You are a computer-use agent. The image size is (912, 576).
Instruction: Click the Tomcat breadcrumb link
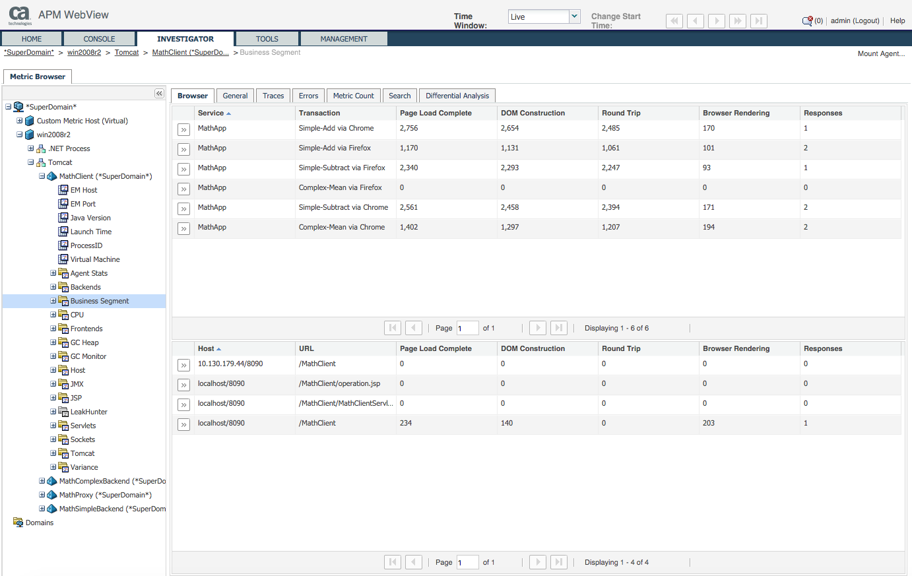pyautogui.click(x=127, y=52)
